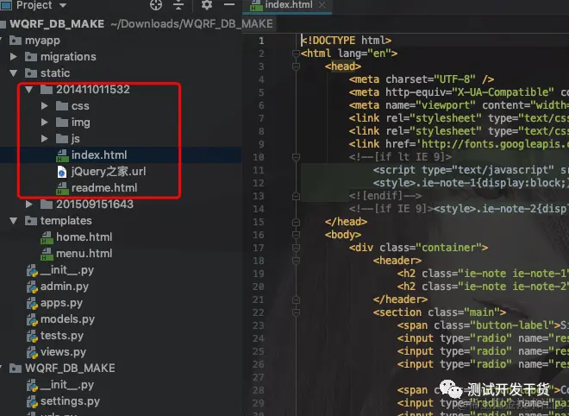Hide the Project panel with the minus icon

229,4
